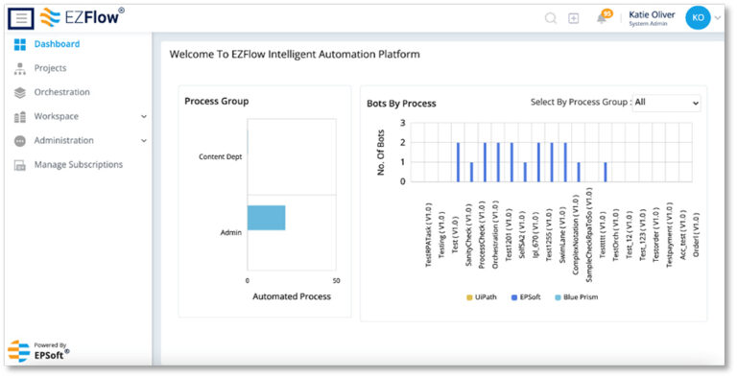The image size is (737, 378).
Task: Click the Projects hierarchy icon
Action: [20, 69]
